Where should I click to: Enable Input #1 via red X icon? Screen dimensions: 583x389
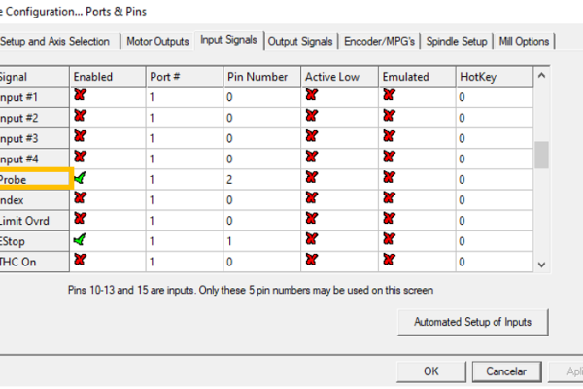coord(80,95)
